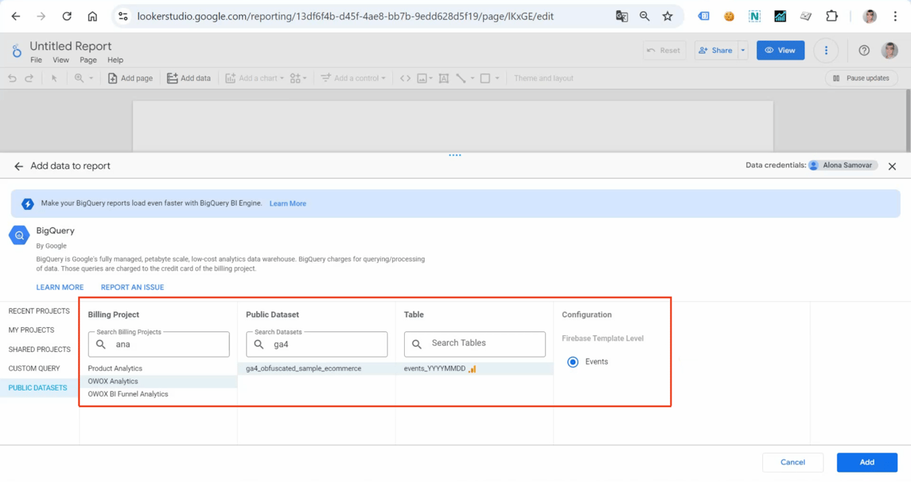This screenshot has height=482, width=911.
Task: Open the report's more options three-dot button
Action: click(x=826, y=51)
